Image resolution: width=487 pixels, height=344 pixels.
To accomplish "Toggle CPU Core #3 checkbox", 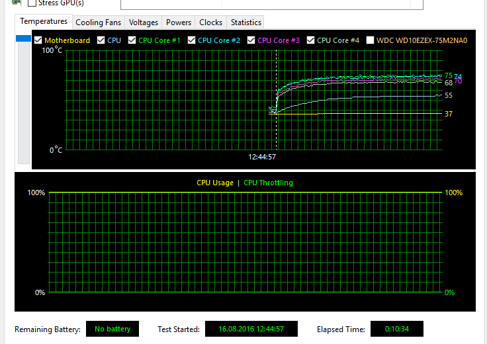I will (x=251, y=40).
